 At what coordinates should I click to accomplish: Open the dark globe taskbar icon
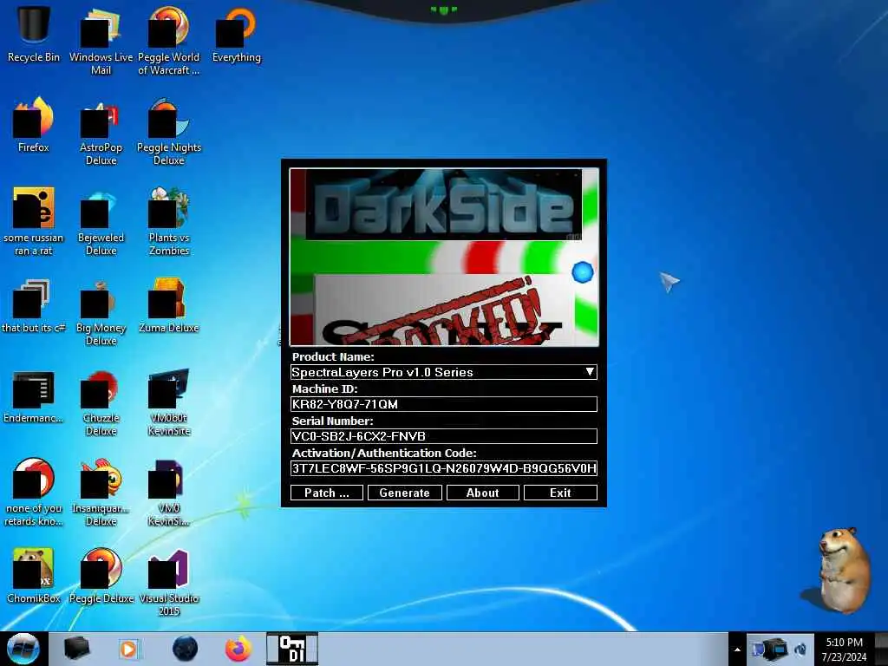pyautogui.click(x=185, y=649)
